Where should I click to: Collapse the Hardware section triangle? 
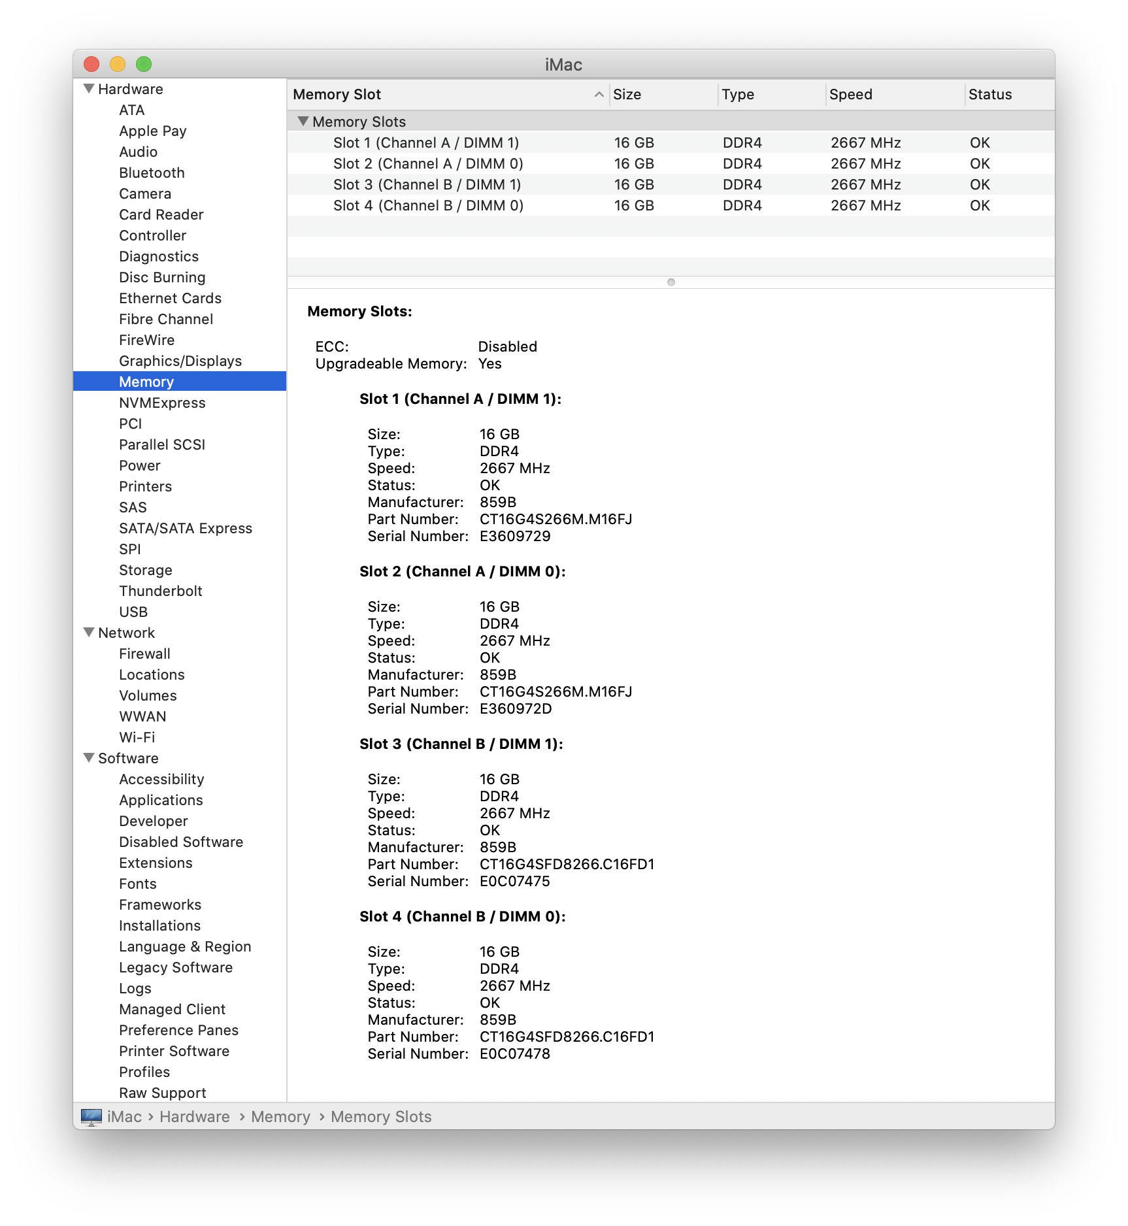point(89,88)
